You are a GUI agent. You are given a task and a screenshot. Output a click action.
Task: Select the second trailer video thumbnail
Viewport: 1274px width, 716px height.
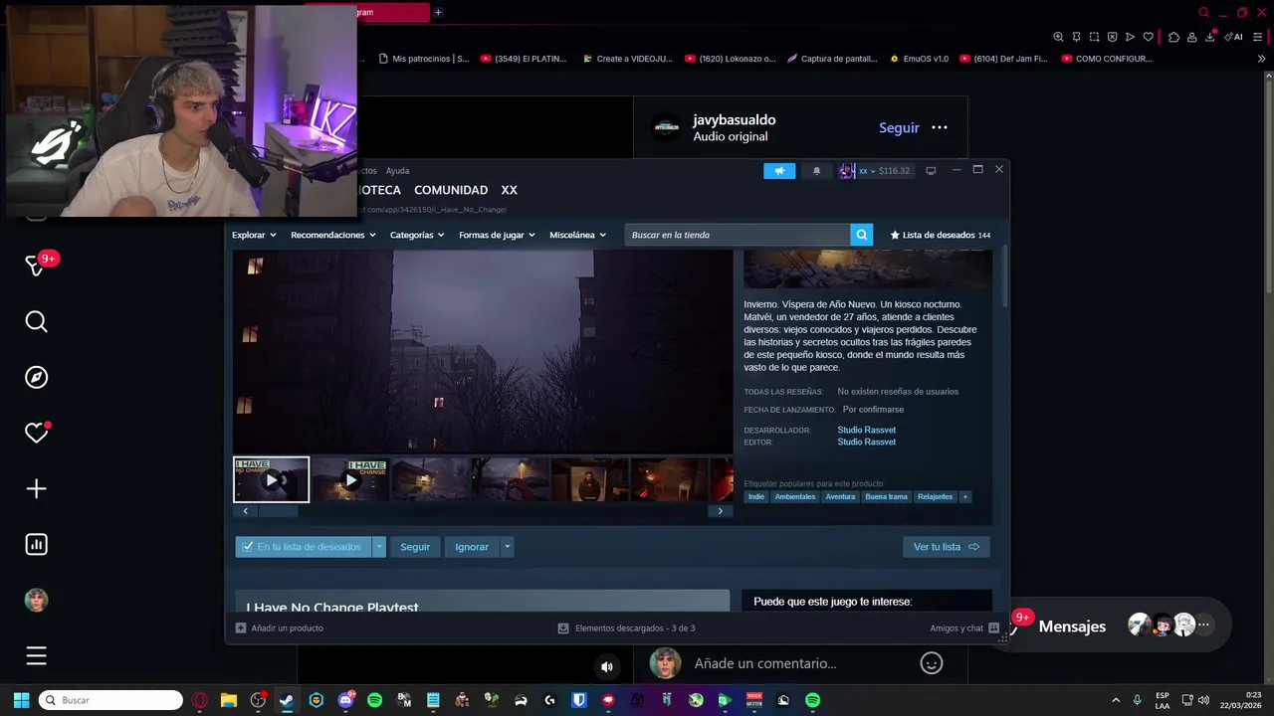tap(350, 479)
